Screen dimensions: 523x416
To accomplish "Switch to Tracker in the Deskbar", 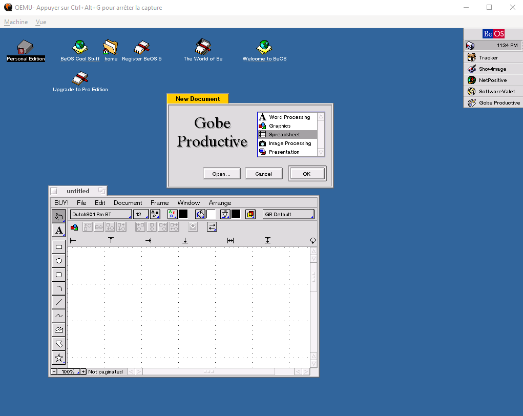I will 493,58.
